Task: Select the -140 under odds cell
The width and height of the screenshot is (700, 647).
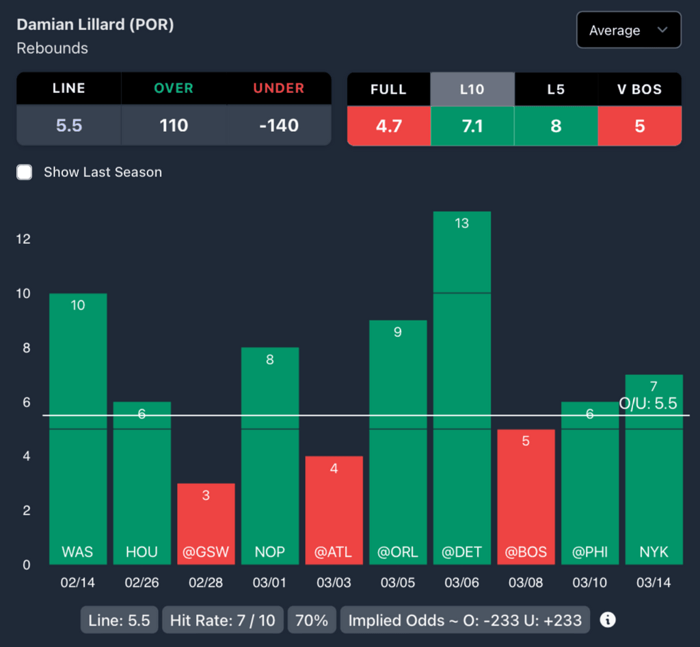Action: [x=279, y=126]
